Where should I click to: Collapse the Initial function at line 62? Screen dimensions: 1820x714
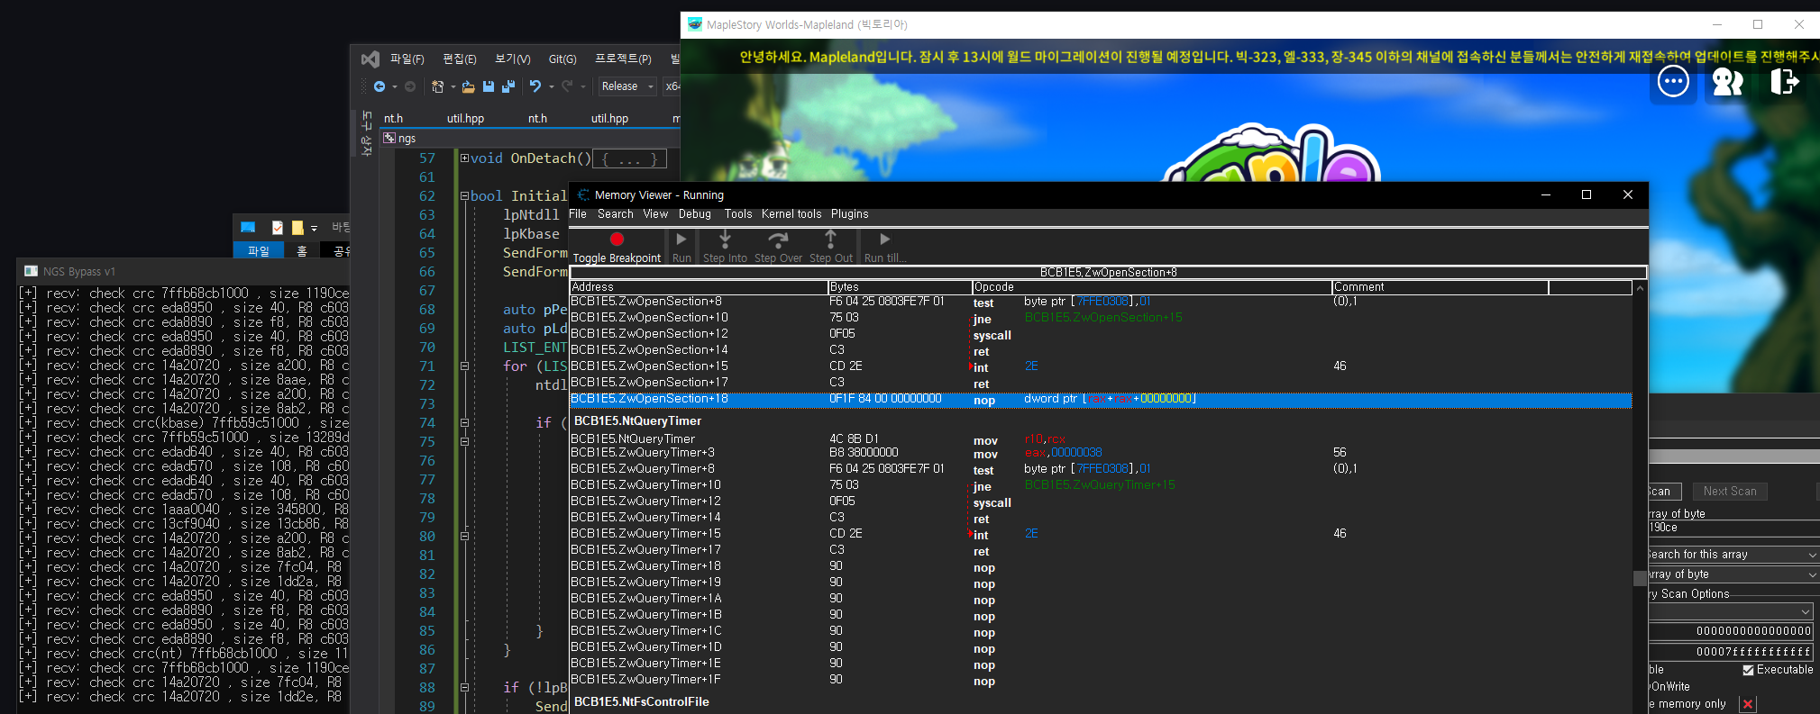pyautogui.click(x=464, y=195)
